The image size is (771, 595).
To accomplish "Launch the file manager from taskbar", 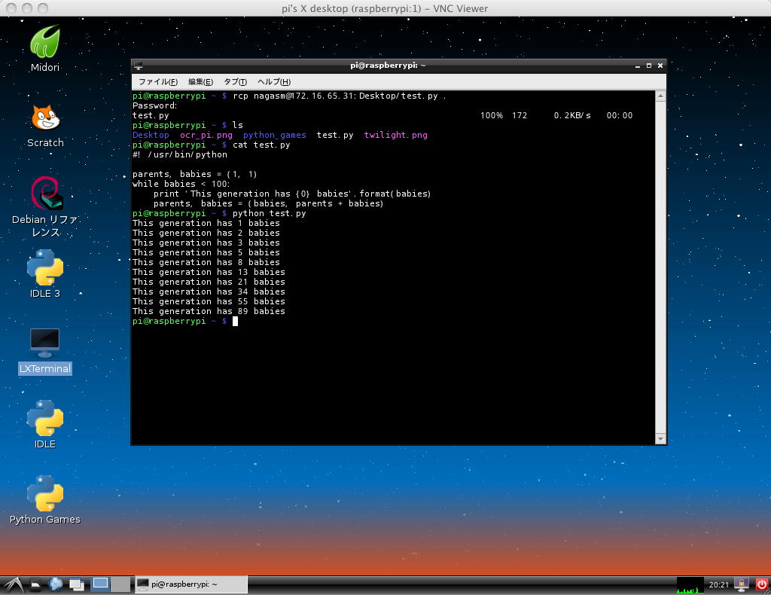I will (x=35, y=584).
